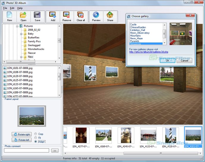Choose the Adapt radio button

coord(36,141)
